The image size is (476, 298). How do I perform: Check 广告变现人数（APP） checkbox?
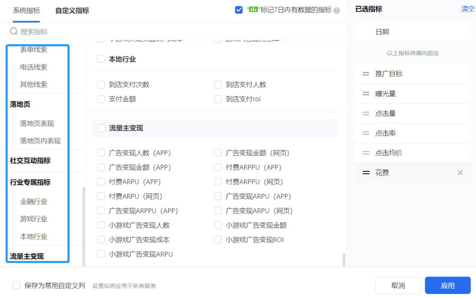pyautogui.click(x=101, y=153)
